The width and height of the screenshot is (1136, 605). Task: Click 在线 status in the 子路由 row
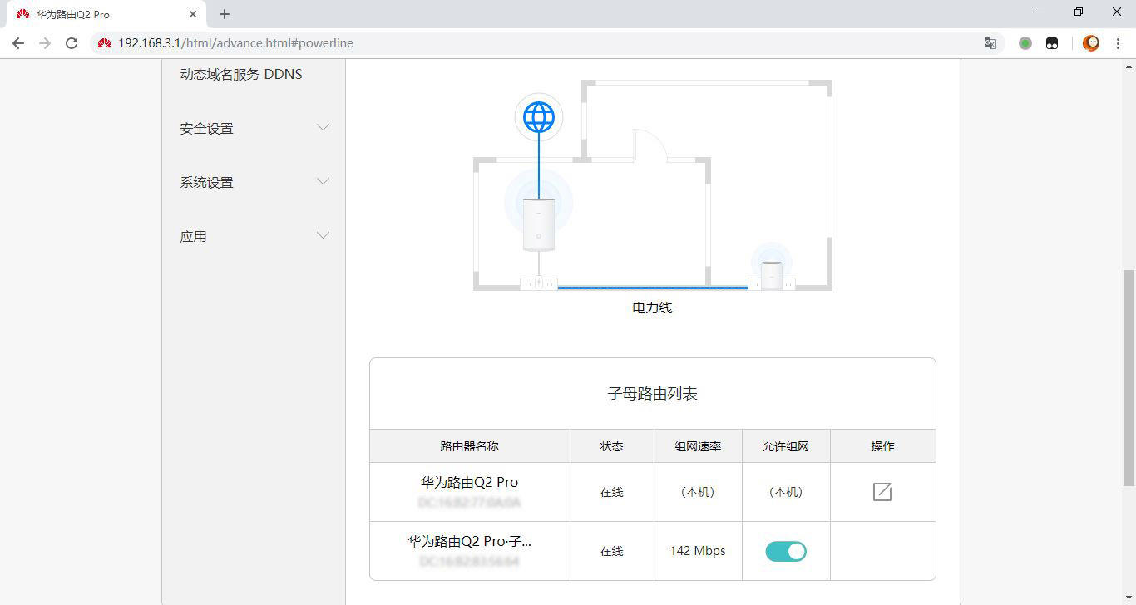point(611,551)
